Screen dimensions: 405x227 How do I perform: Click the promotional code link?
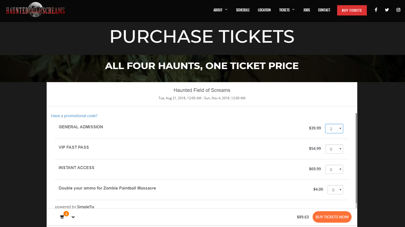(74, 116)
